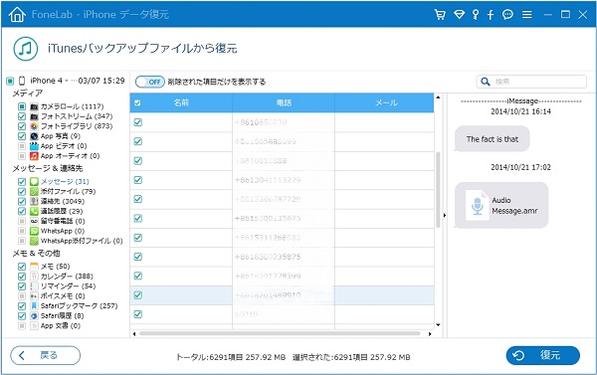Uncheck the row +8613041113229 checkbox
597x375 pixels.
138,180
